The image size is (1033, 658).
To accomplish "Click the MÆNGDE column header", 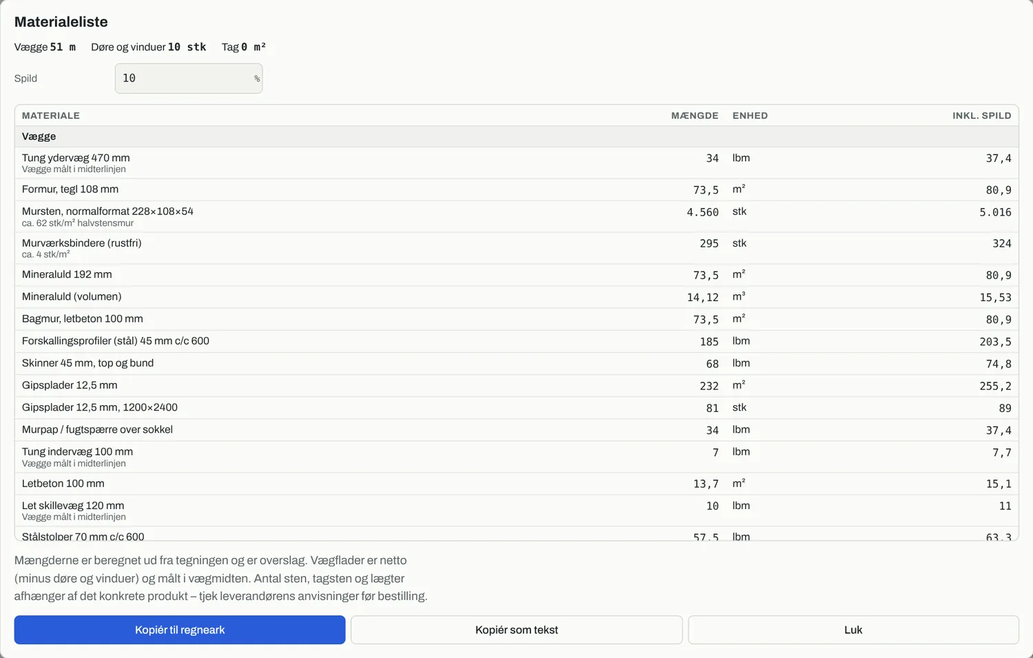I will [695, 116].
